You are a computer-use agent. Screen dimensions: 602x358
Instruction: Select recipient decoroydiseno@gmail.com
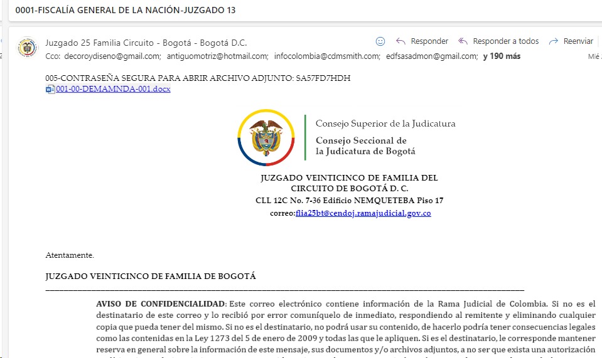click(111, 56)
